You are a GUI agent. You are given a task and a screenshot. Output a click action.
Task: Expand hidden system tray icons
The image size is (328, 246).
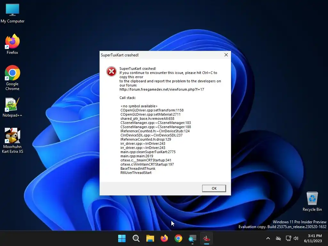click(268, 238)
